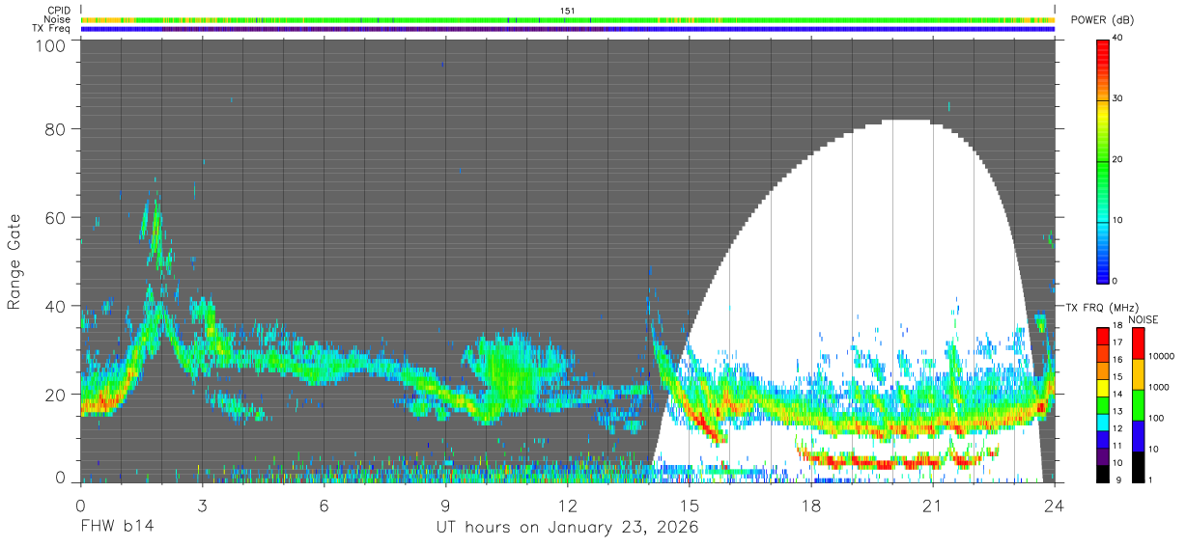Click the 30 tick on the POWER scale
The image size is (1186, 547).
tap(1118, 98)
